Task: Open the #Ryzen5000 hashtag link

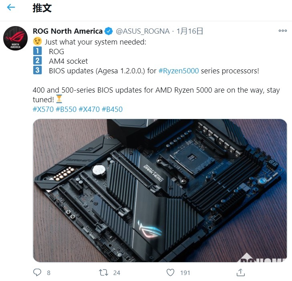Action: point(179,71)
